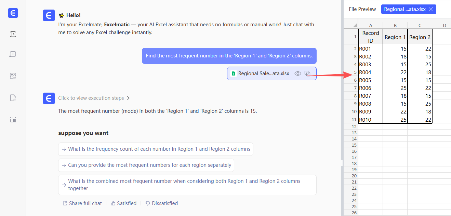Viewport: 451px width, 216px height.
Task: Share the full chat
Action: click(82, 203)
